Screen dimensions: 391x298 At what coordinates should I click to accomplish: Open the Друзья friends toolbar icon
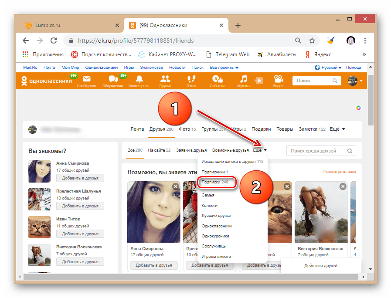point(165,81)
